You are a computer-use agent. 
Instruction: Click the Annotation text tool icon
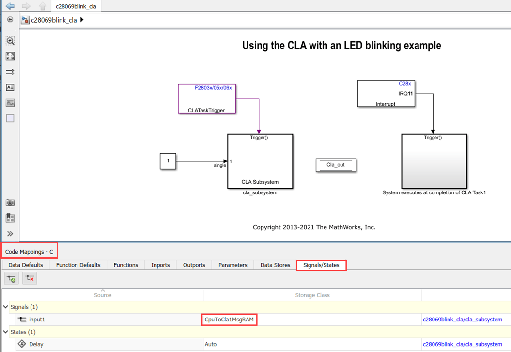click(10, 87)
